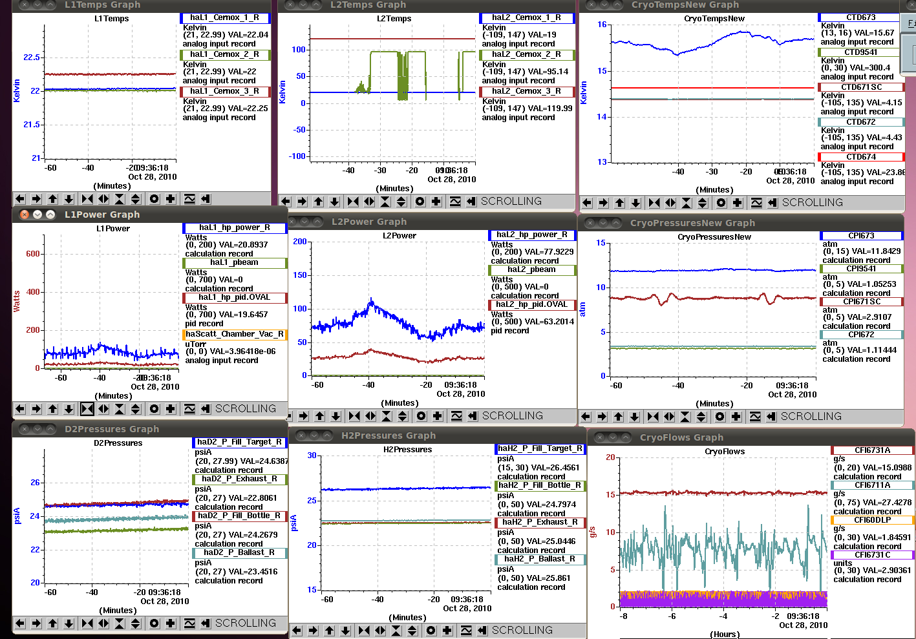The height and width of the screenshot is (639, 916).
Task: Click the refresh wave icon in CryoTempsNew Graph
Action: coord(756,203)
